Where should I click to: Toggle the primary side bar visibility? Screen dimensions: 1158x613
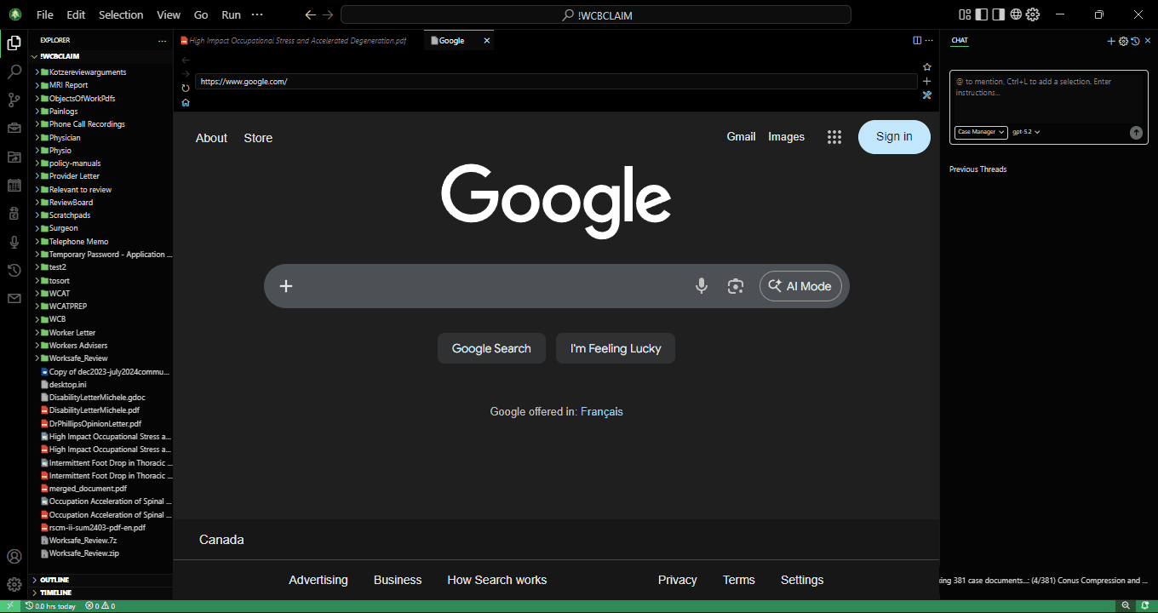(x=981, y=14)
